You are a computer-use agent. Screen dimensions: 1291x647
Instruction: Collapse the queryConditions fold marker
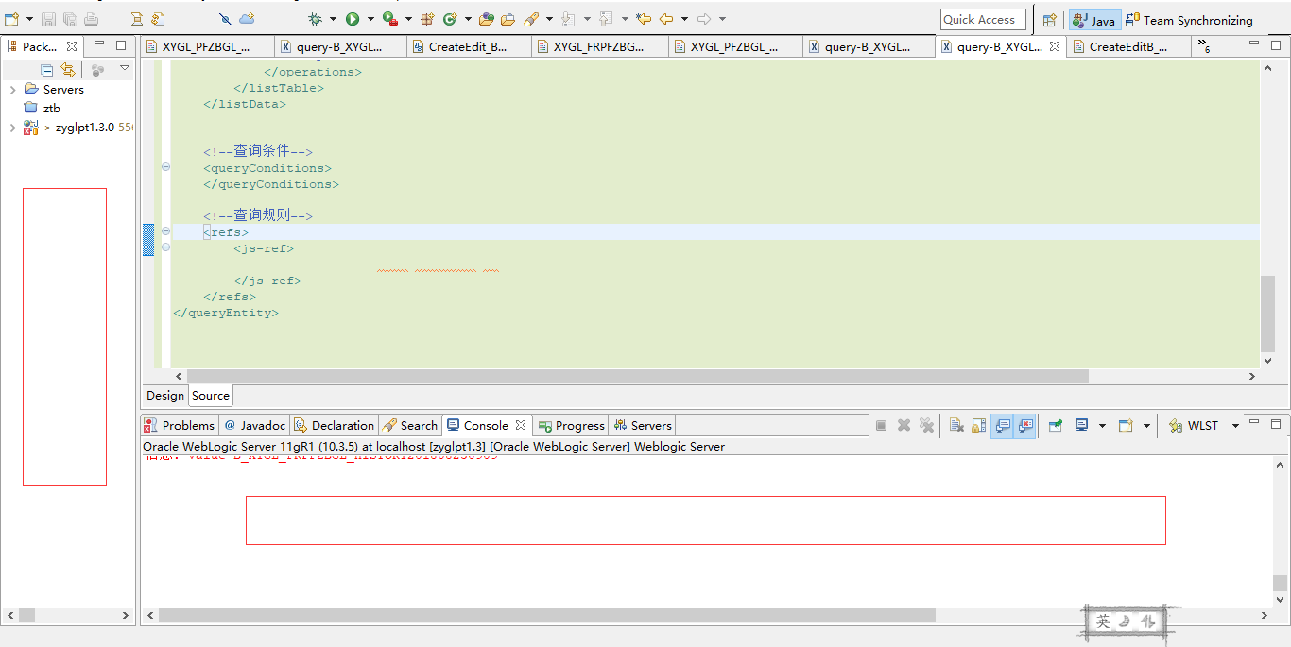[166, 167]
